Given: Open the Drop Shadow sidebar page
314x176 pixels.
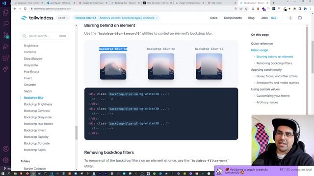Looking at the screenshot, I should point(33,59).
